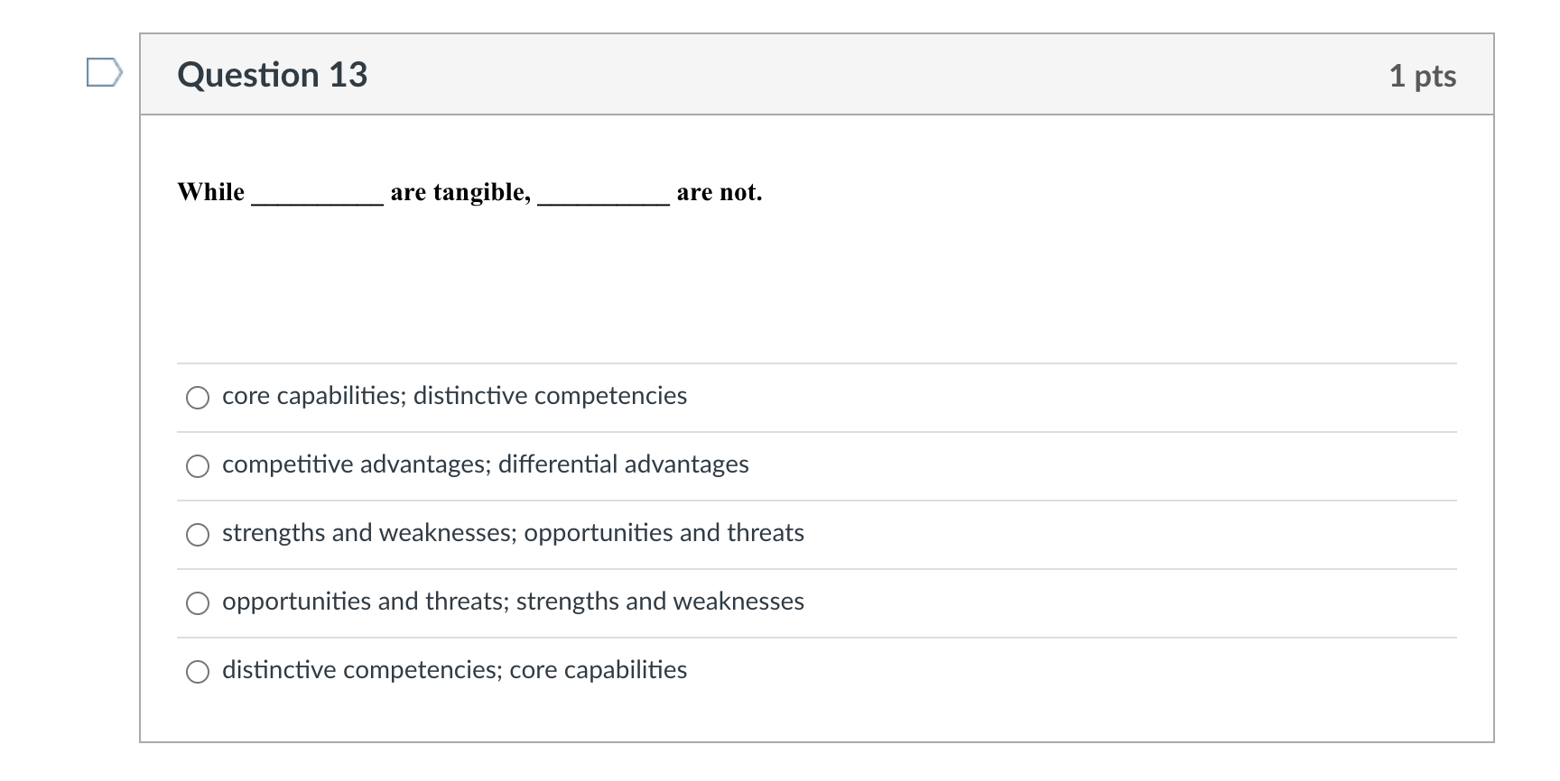1560x781 pixels.
Task: Click the second answer row text
Action: [485, 464]
